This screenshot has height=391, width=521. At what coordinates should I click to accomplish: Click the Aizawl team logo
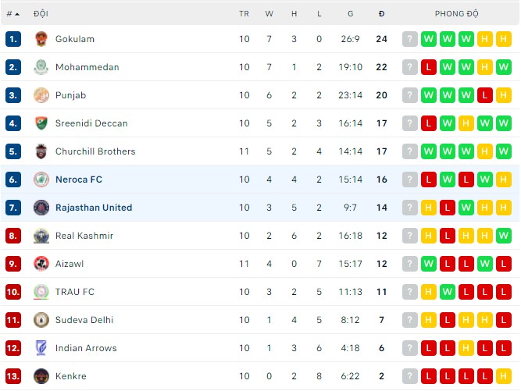click(x=41, y=264)
